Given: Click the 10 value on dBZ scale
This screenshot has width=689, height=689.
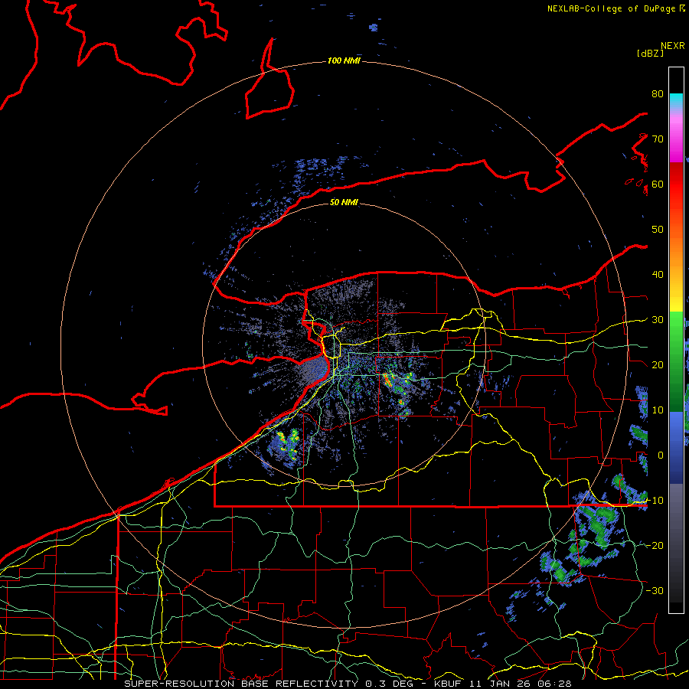Looking at the screenshot, I should pyautogui.click(x=658, y=410).
